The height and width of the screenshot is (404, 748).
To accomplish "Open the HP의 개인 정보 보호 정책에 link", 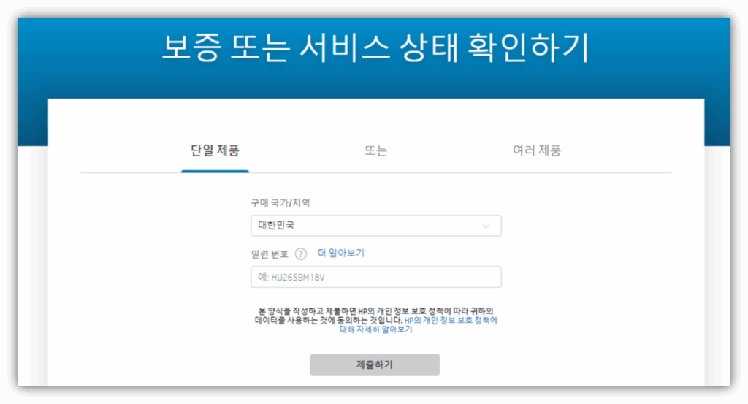I will tap(451, 321).
